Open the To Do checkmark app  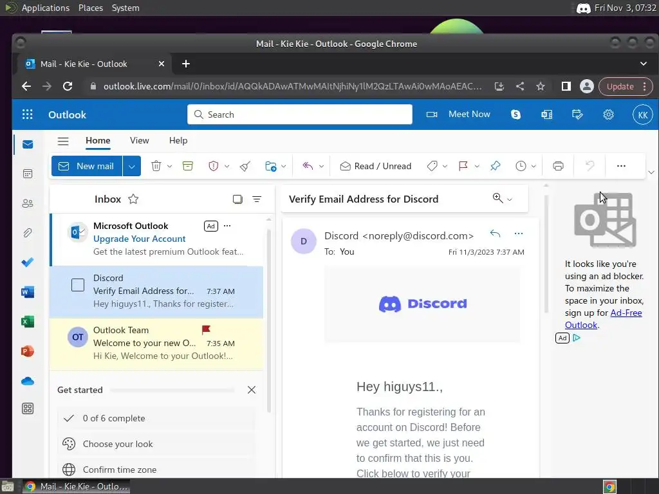[28, 262]
